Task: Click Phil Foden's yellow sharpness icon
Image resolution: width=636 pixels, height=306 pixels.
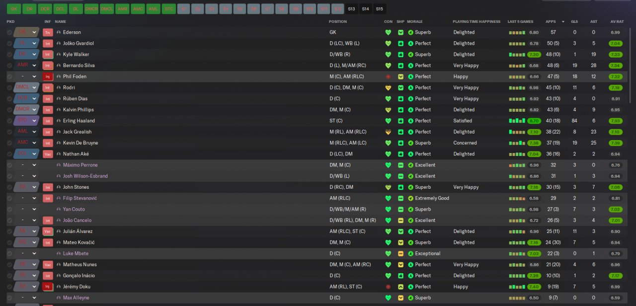Action: pyautogui.click(x=400, y=76)
